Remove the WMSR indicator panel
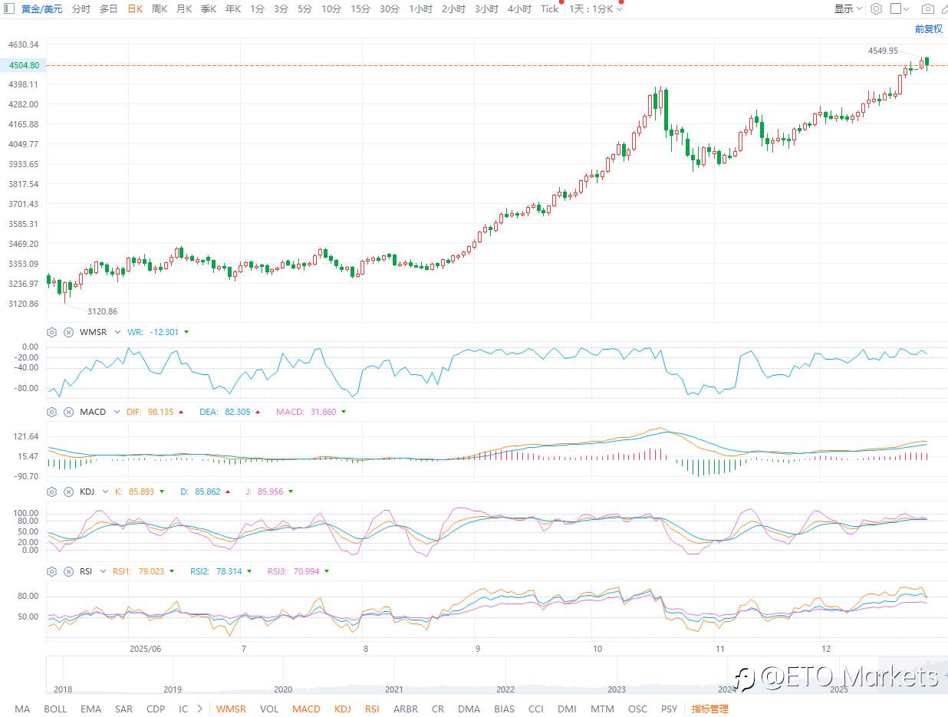Image resolution: width=948 pixels, height=717 pixels. tap(68, 332)
